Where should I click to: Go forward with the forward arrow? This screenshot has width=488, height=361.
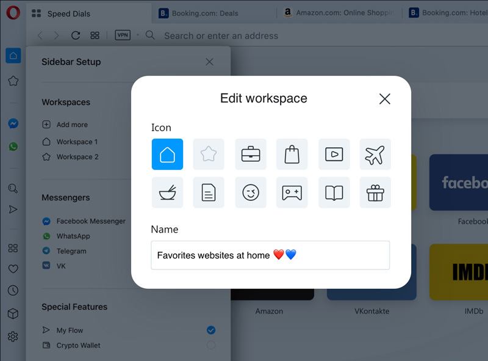pos(56,35)
